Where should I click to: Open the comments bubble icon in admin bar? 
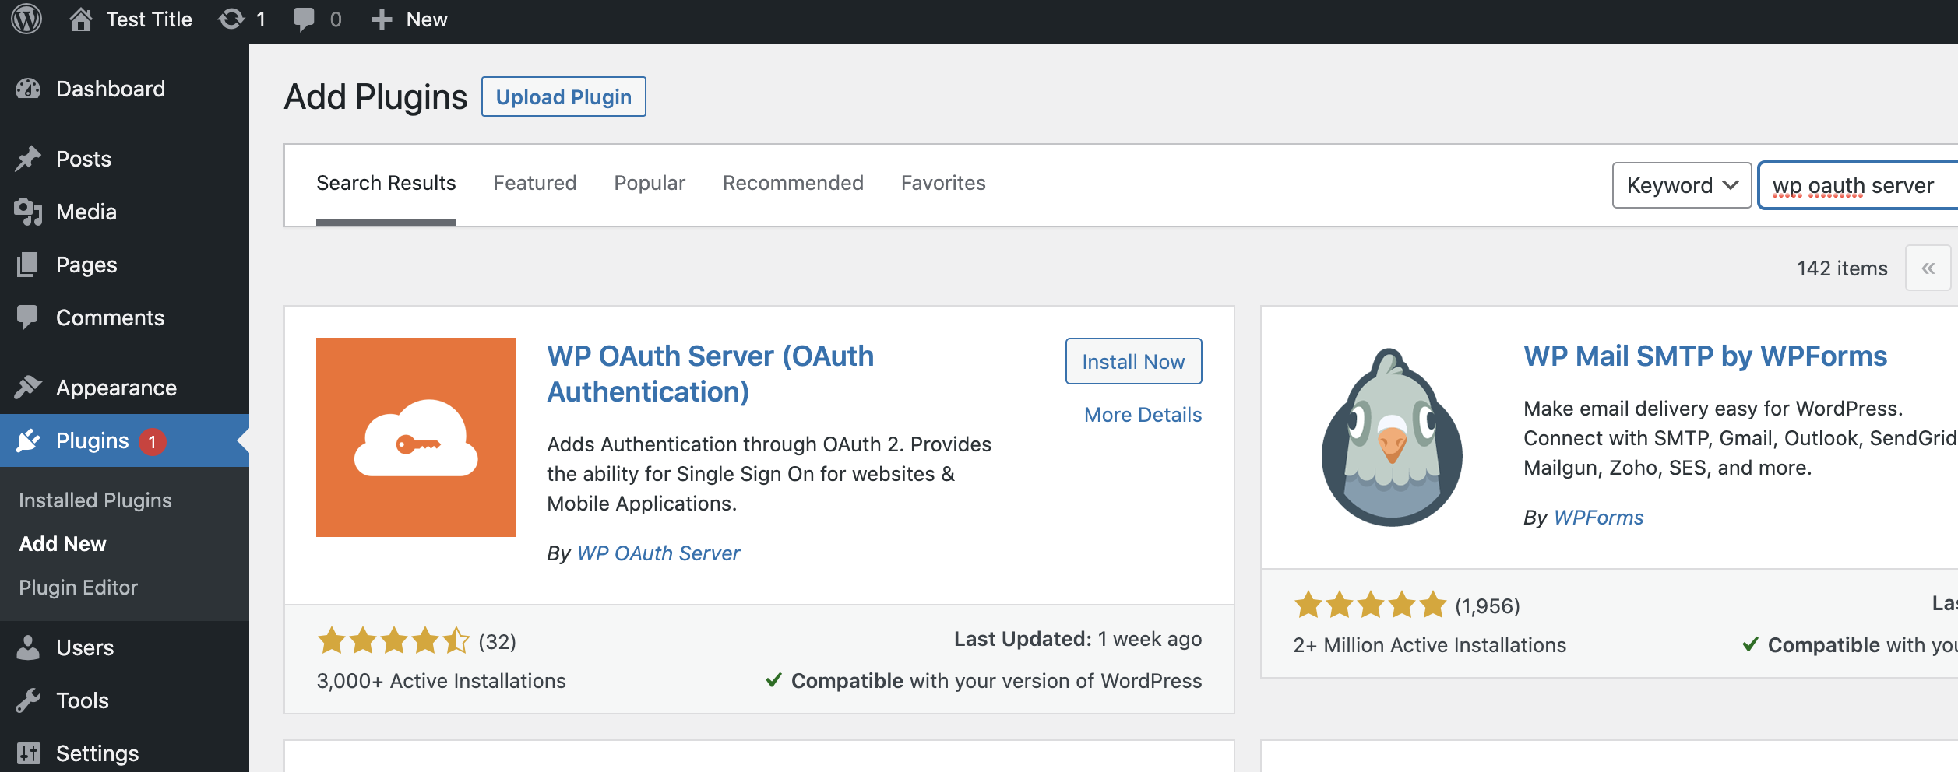(304, 19)
